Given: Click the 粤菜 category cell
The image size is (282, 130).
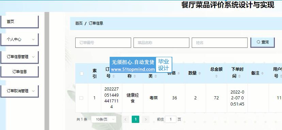Looking at the screenshot, I should point(154,98).
